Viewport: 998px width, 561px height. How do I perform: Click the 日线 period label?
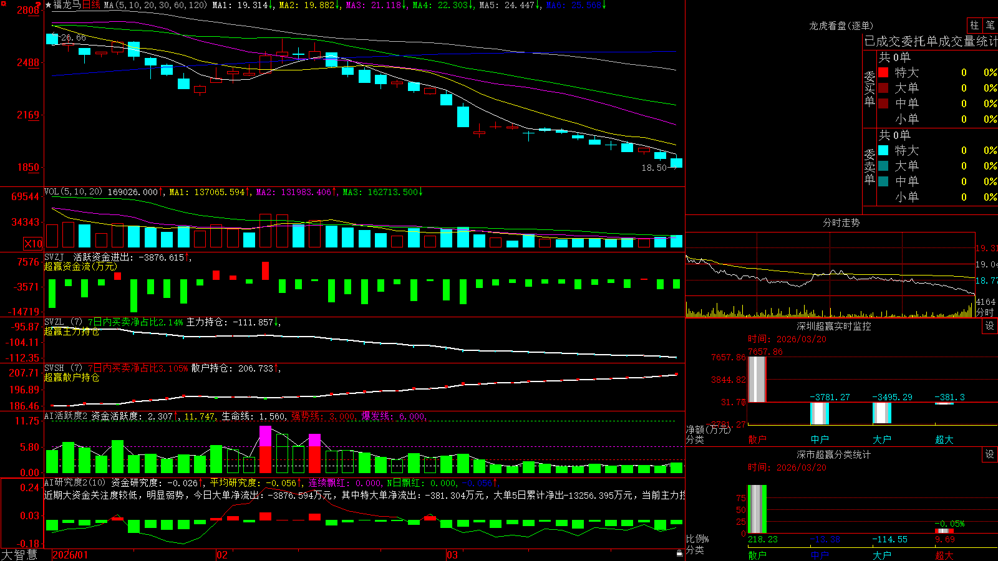tap(91, 5)
